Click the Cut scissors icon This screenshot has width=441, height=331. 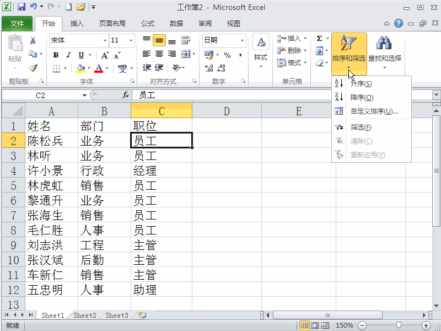(33, 40)
